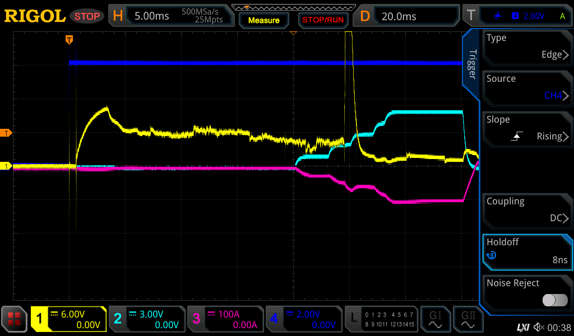
Task: Click the LXI network status icon
Action: (522, 327)
